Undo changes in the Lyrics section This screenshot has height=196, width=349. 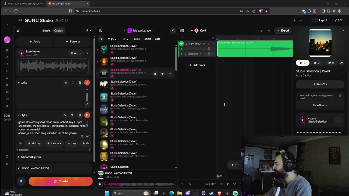pos(66,82)
